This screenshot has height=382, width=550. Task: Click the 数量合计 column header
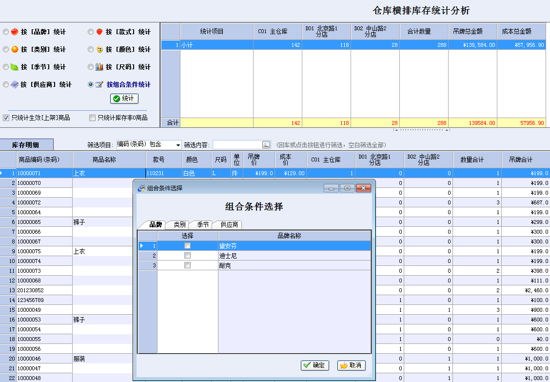(x=477, y=160)
